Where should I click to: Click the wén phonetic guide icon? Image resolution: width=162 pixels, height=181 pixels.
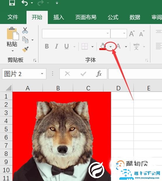tap(136, 46)
